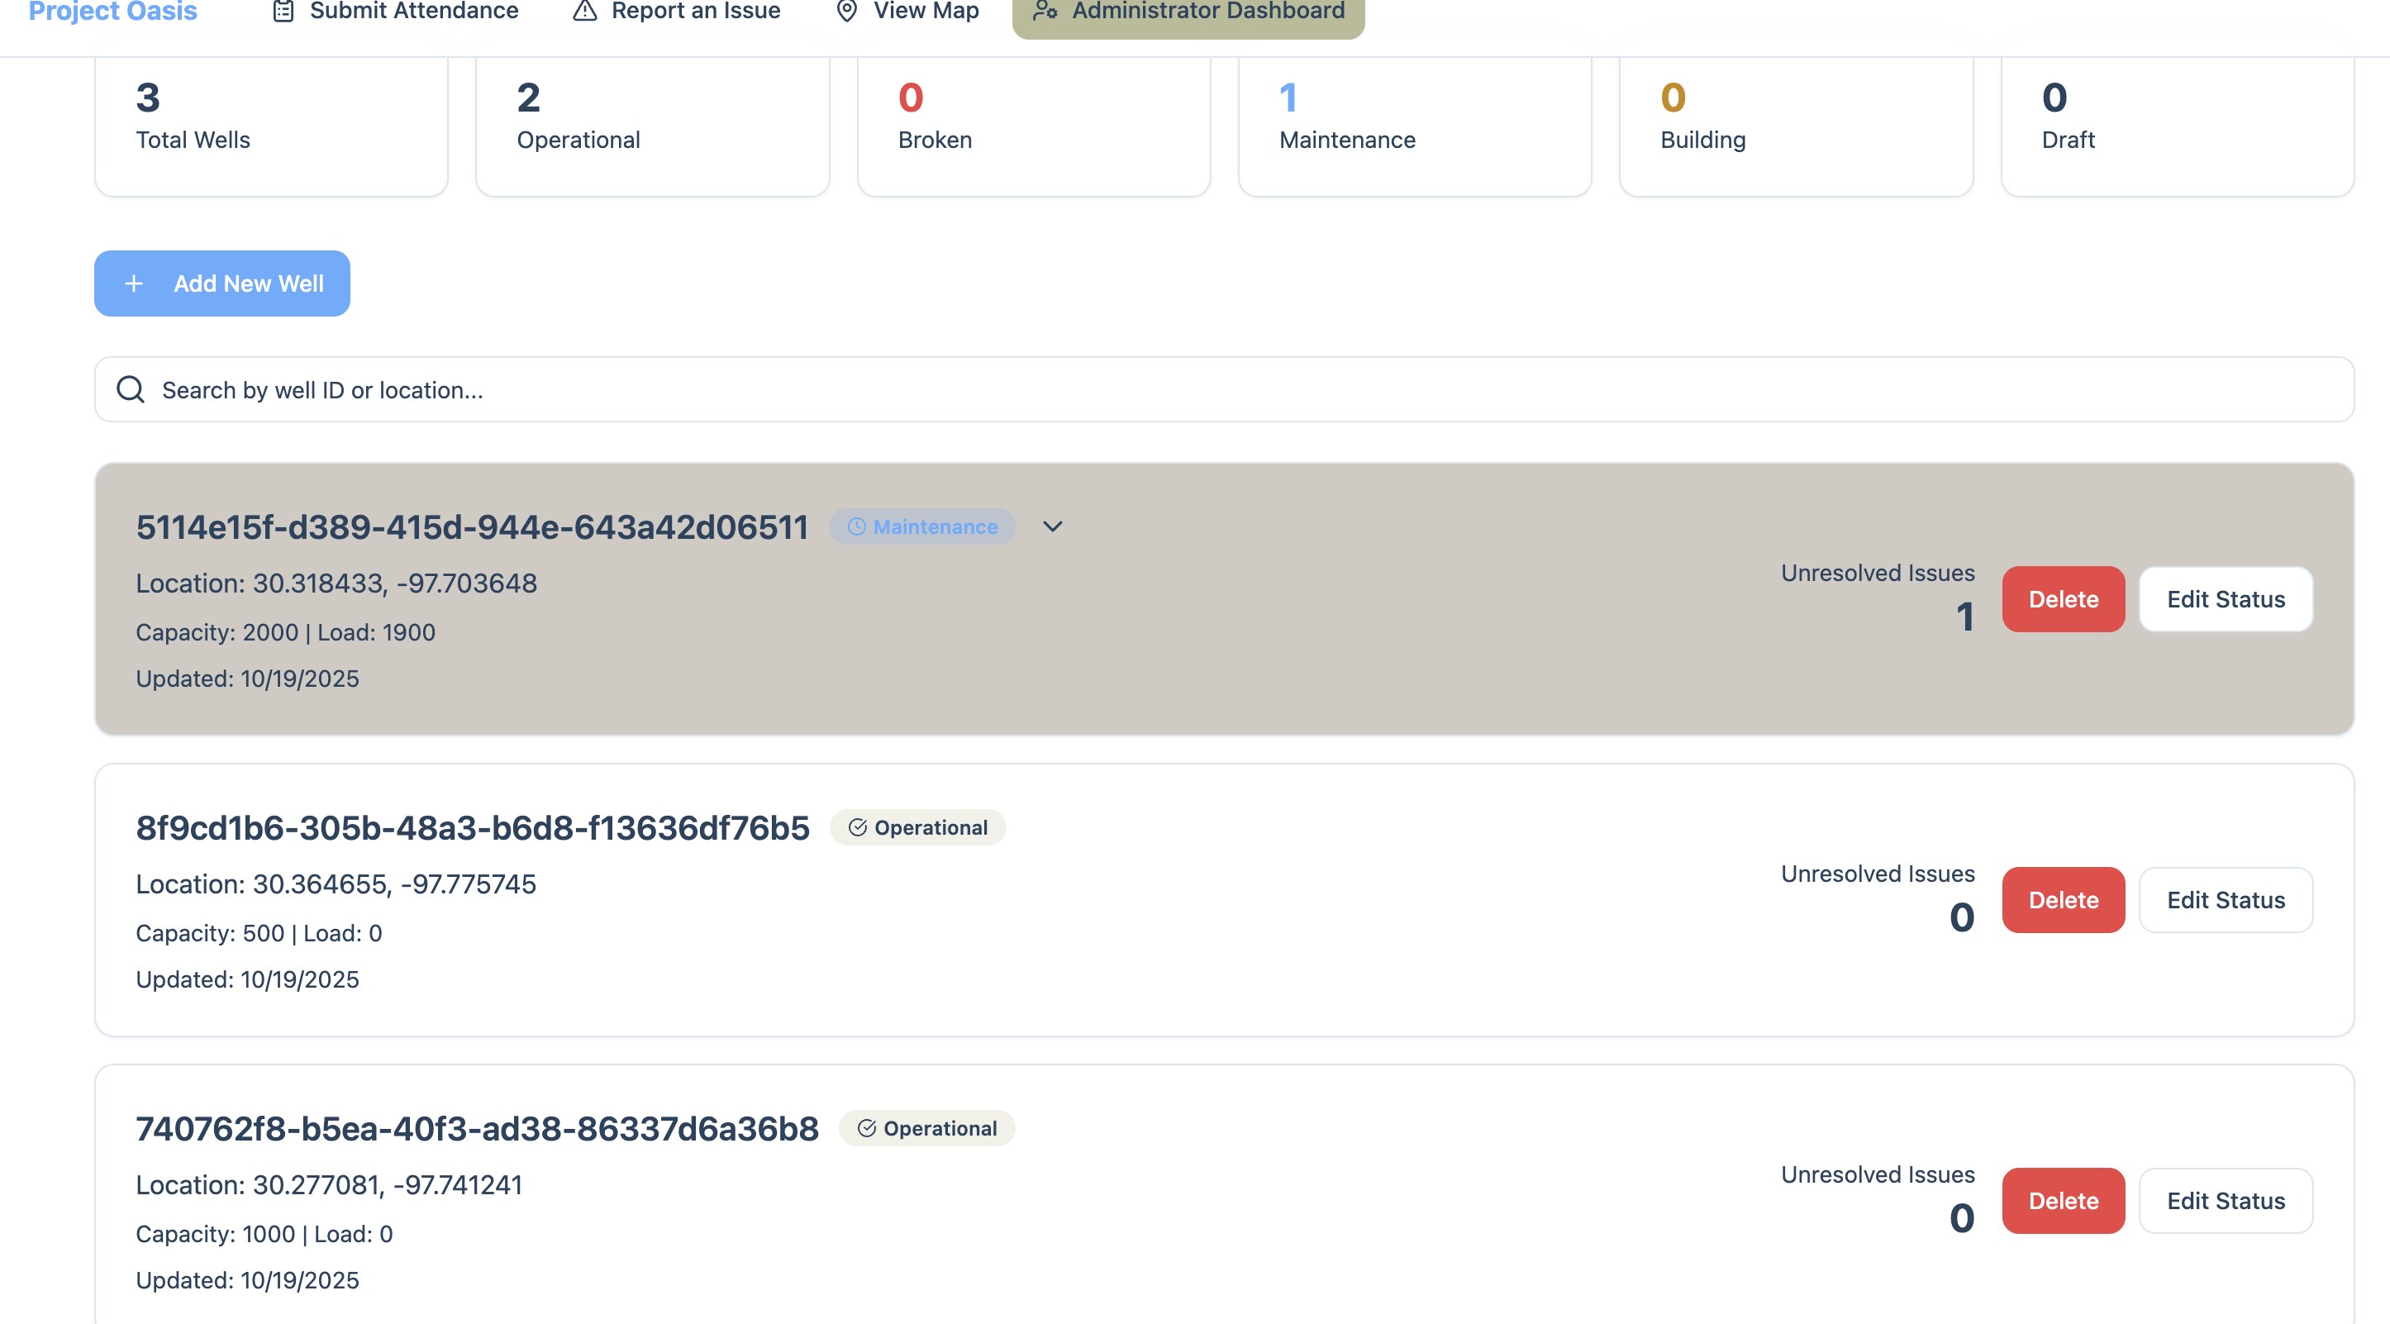Click the check icon on 8f9cd1b6 Operational badge
Image resolution: width=2390 pixels, height=1324 pixels.
point(857,827)
